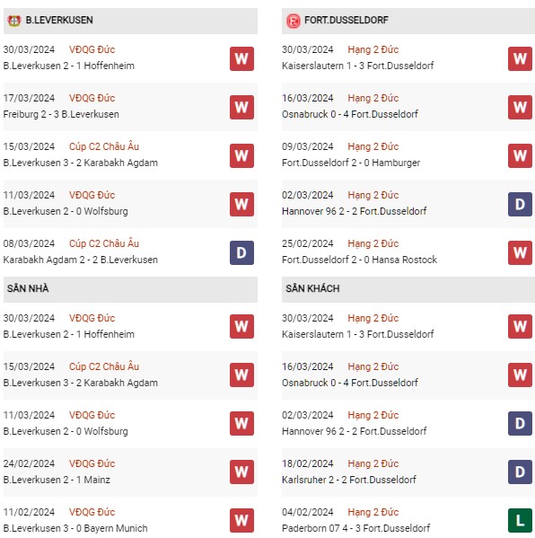This screenshot has width=535, height=538.
Task: Open match Osnabruck 0-4 Fort.Dusseldorf in top list
Action: click(350, 114)
